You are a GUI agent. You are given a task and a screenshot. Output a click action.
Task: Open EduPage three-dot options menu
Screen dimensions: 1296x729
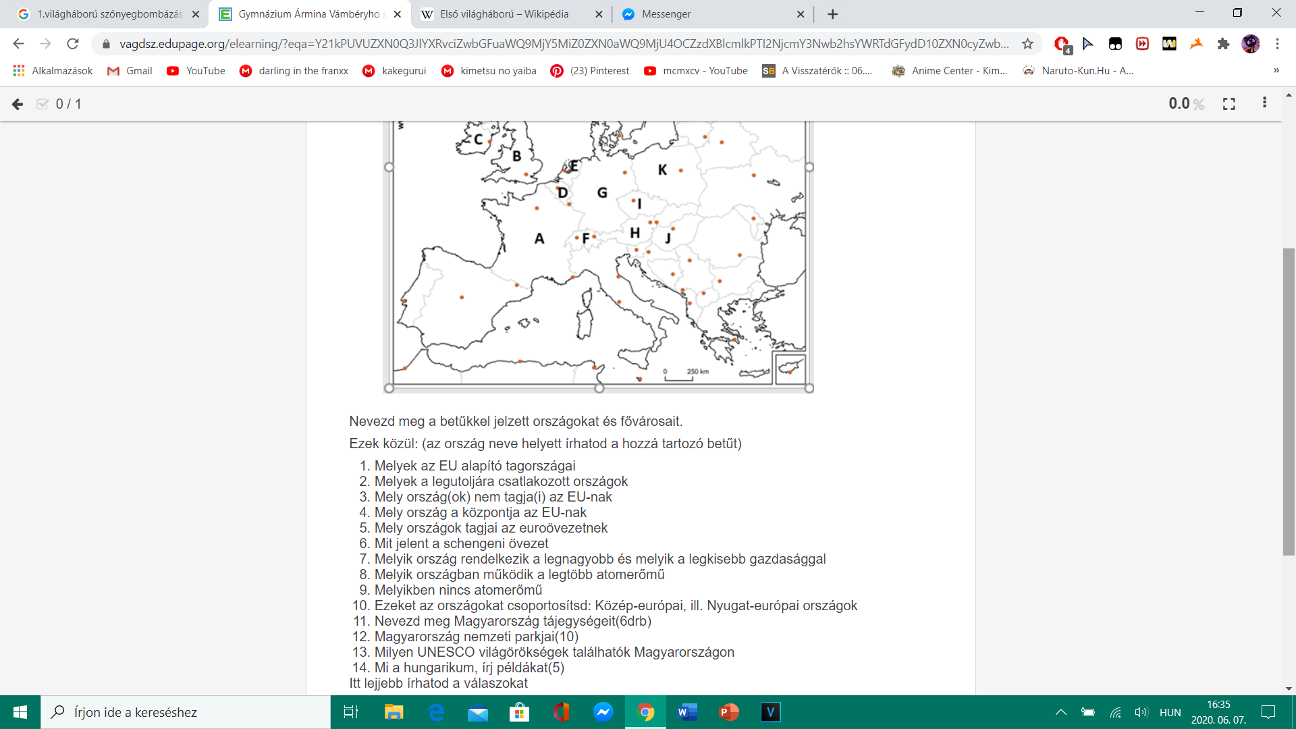coord(1264,103)
